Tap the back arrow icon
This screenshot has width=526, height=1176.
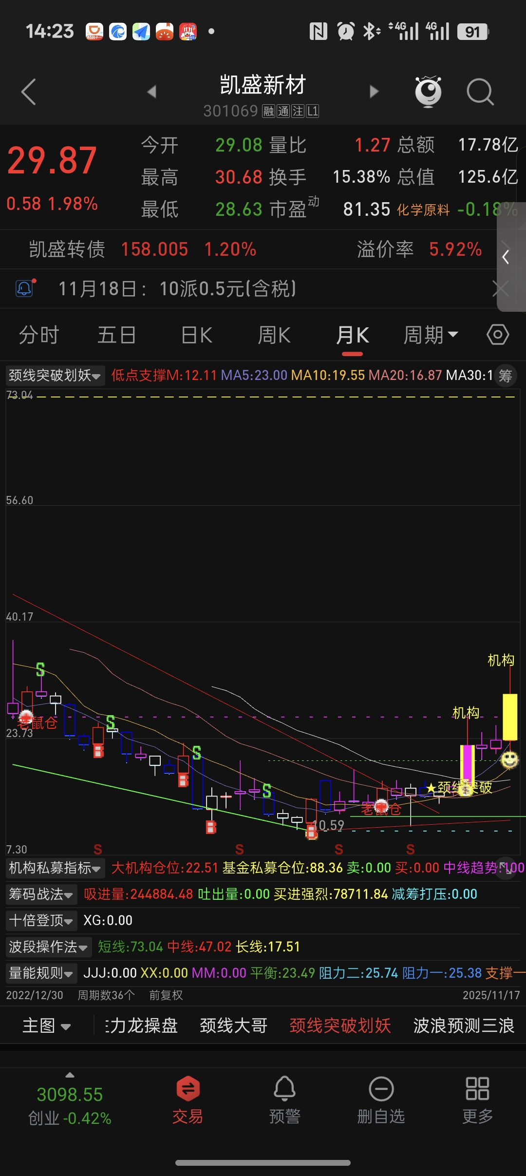(29, 92)
